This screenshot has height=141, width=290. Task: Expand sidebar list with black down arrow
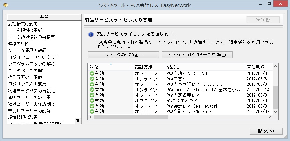tap(78, 121)
